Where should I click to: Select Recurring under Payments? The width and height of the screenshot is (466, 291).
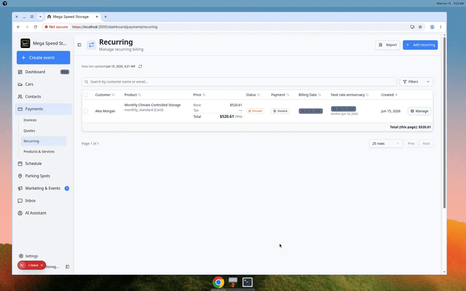(x=43, y=141)
